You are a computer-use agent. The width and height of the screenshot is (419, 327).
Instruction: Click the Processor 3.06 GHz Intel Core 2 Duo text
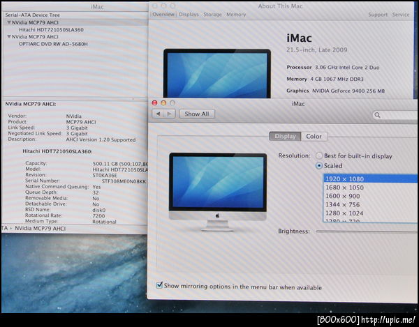333,68
